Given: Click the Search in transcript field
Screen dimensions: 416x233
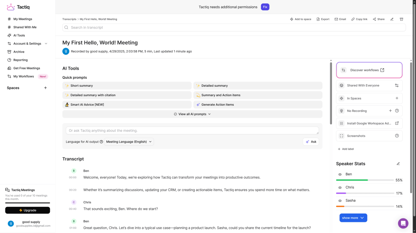Looking at the screenshot, I should [234, 27].
